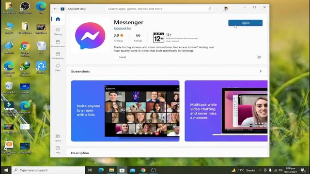This screenshot has width=310, height=174.
Task: Click the microphone icon in the system tray
Action: click(270, 170)
